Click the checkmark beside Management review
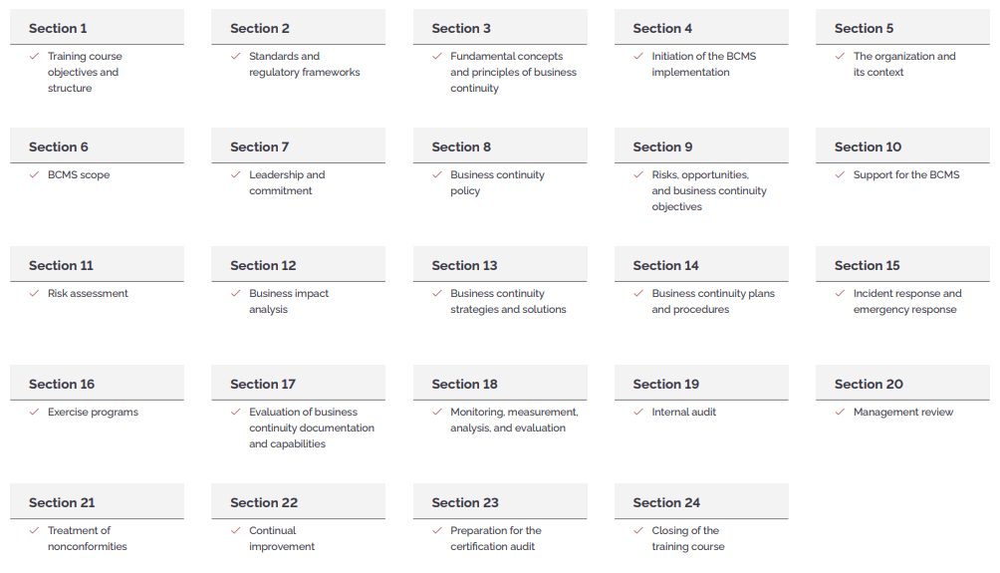 (x=840, y=413)
